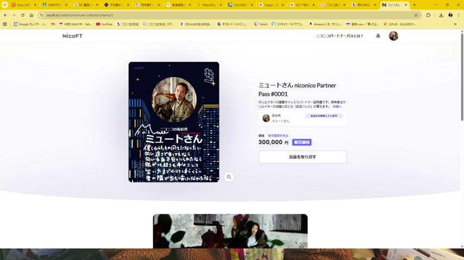
Task: Open the Chrome profile avatar
Action: point(450,15)
